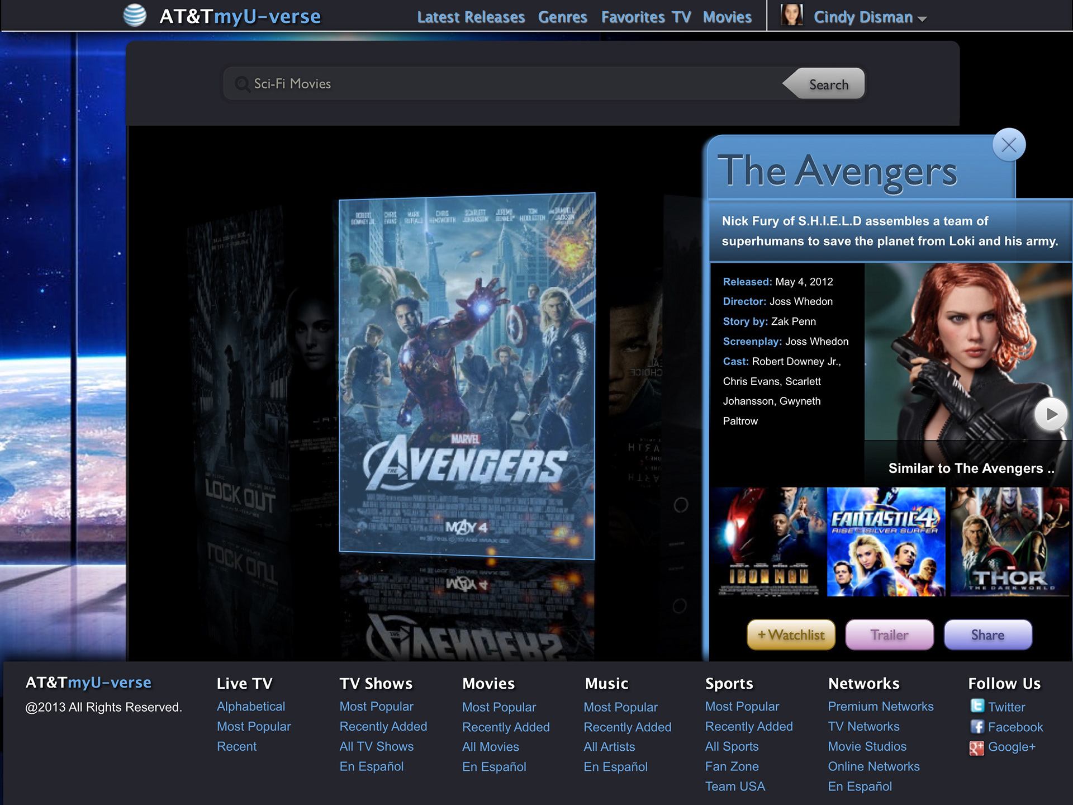Open TV Shows Recently Added link
This screenshot has width=1073, height=805.
click(x=383, y=726)
